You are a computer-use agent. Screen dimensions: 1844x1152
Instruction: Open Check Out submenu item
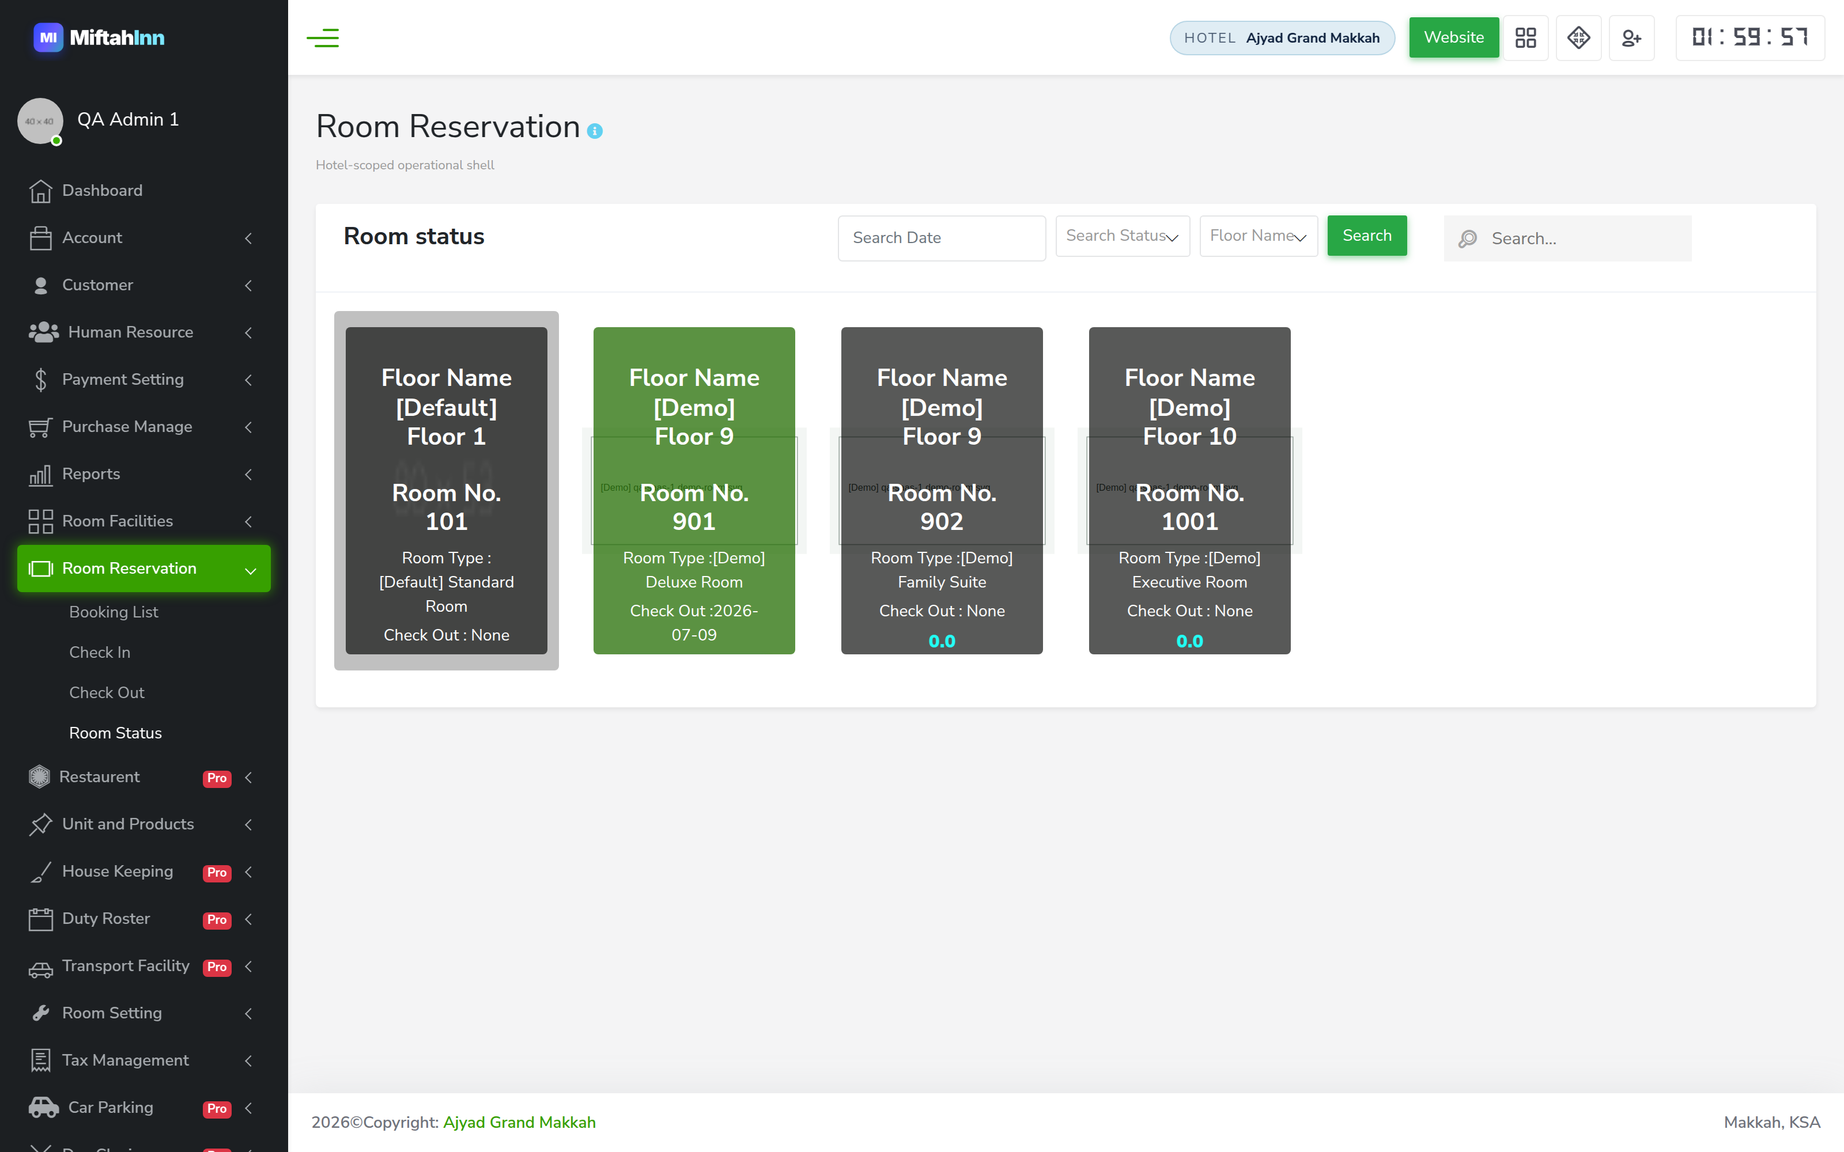pos(107,692)
